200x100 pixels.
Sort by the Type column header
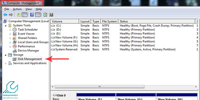[96, 21]
